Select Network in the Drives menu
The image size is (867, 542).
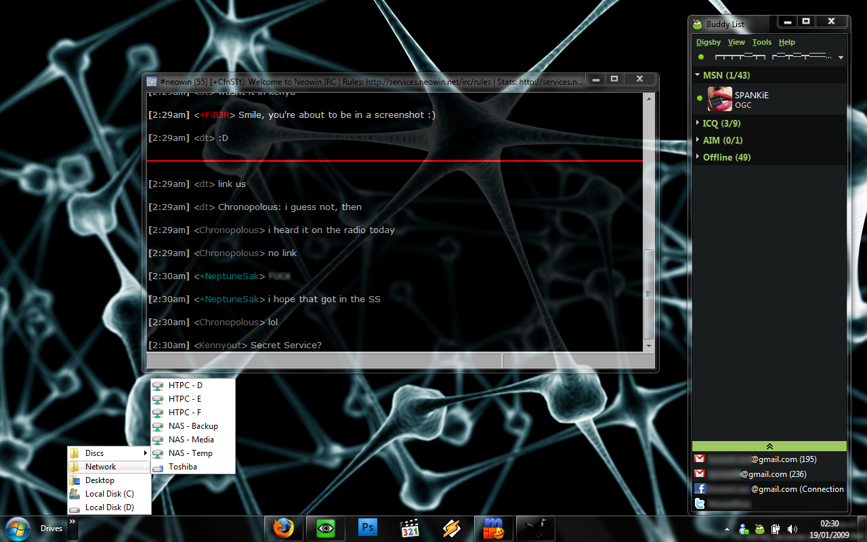tap(109, 467)
